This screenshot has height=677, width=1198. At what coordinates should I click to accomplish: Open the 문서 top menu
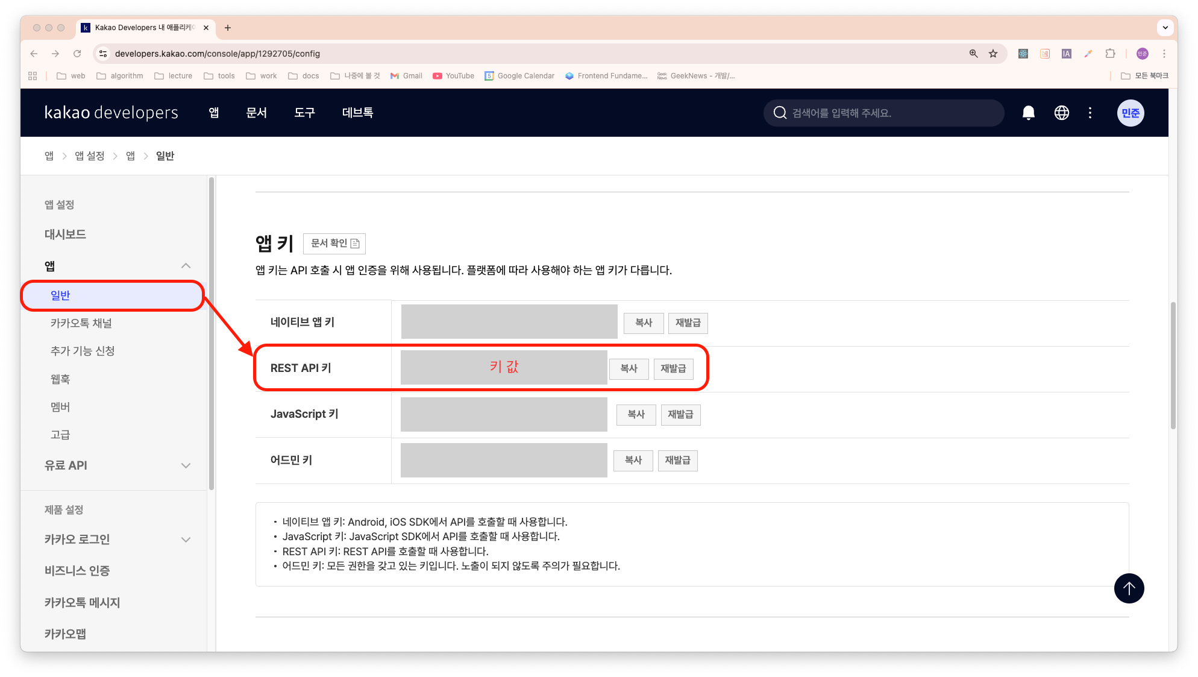pyautogui.click(x=256, y=113)
